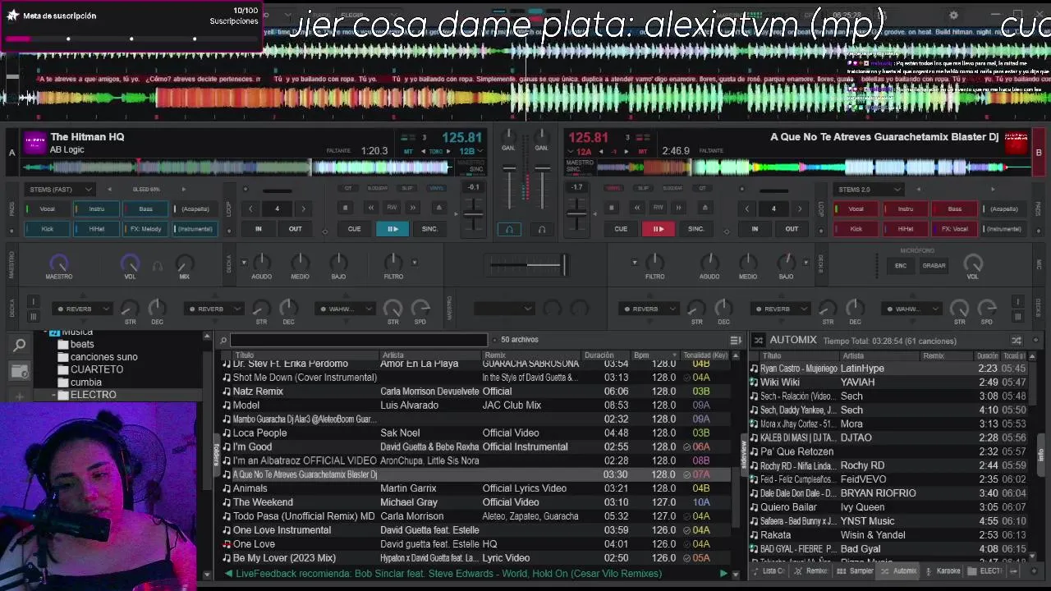This screenshot has width=1051, height=591.
Task: Open deck A key 12B dropdown
Action: tap(472, 151)
